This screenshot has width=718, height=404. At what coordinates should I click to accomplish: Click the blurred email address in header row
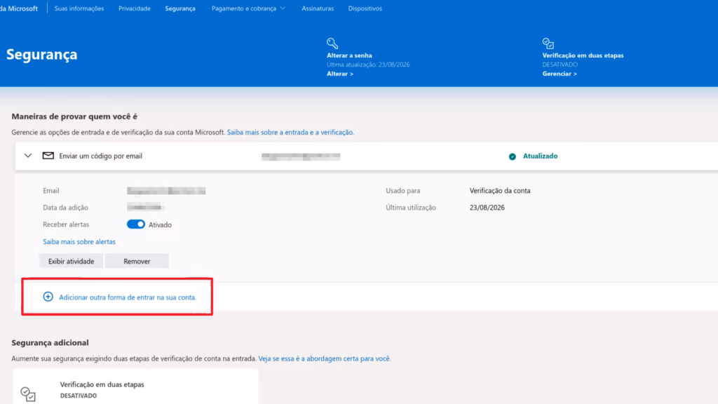pos(301,156)
